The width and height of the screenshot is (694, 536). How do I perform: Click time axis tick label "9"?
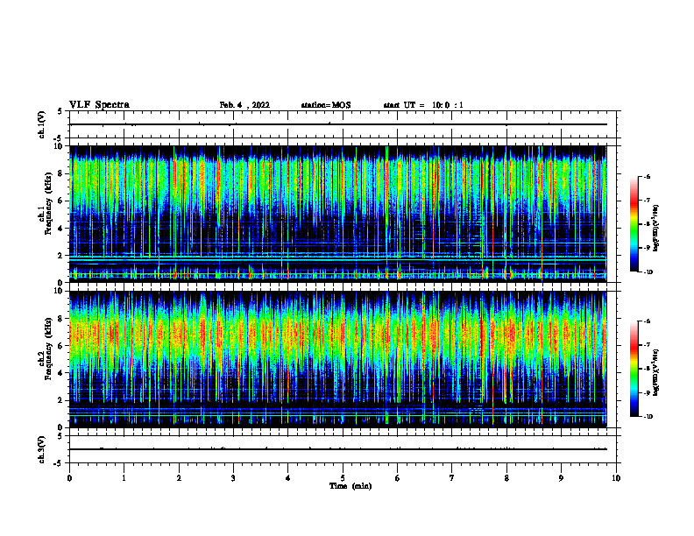(x=561, y=478)
